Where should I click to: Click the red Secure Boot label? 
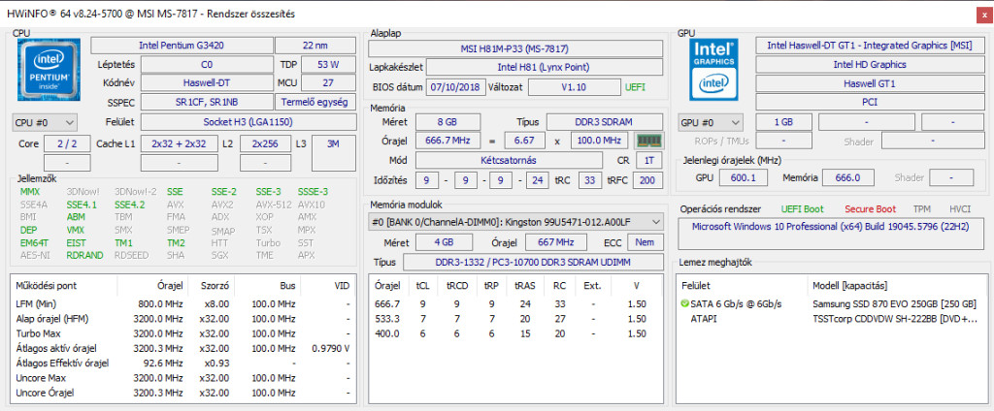click(870, 209)
